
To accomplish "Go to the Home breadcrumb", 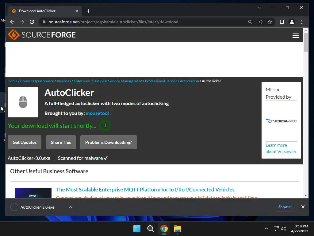I will pyautogui.click(x=12, y=81).
